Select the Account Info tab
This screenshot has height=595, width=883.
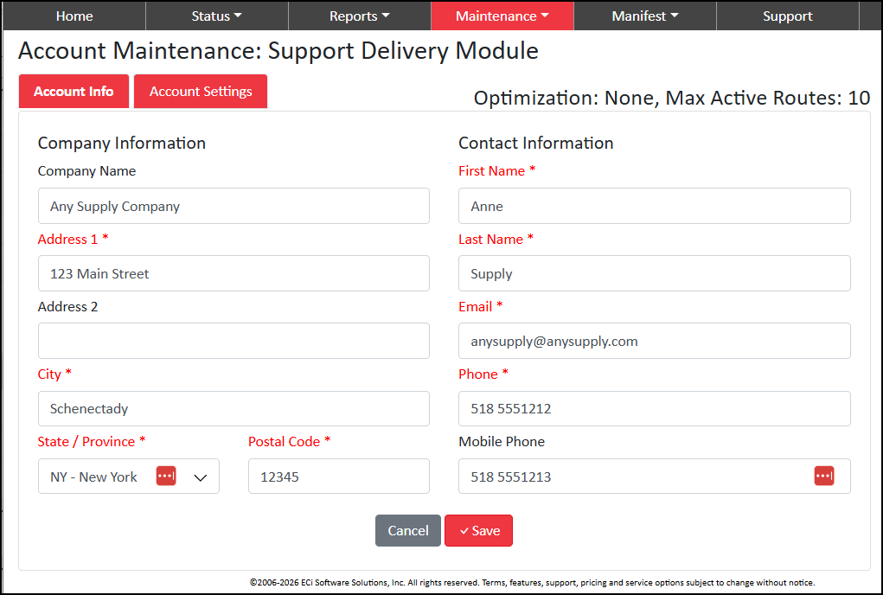tap(74, 91)
